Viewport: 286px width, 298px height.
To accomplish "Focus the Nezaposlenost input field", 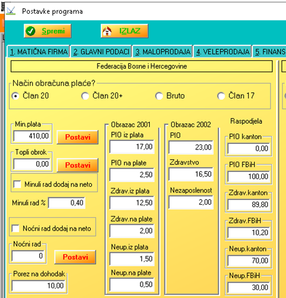I will pos(191,202).
